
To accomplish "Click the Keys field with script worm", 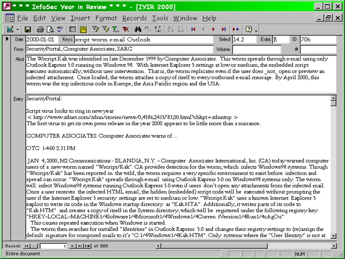I will (x=144, y=40).
